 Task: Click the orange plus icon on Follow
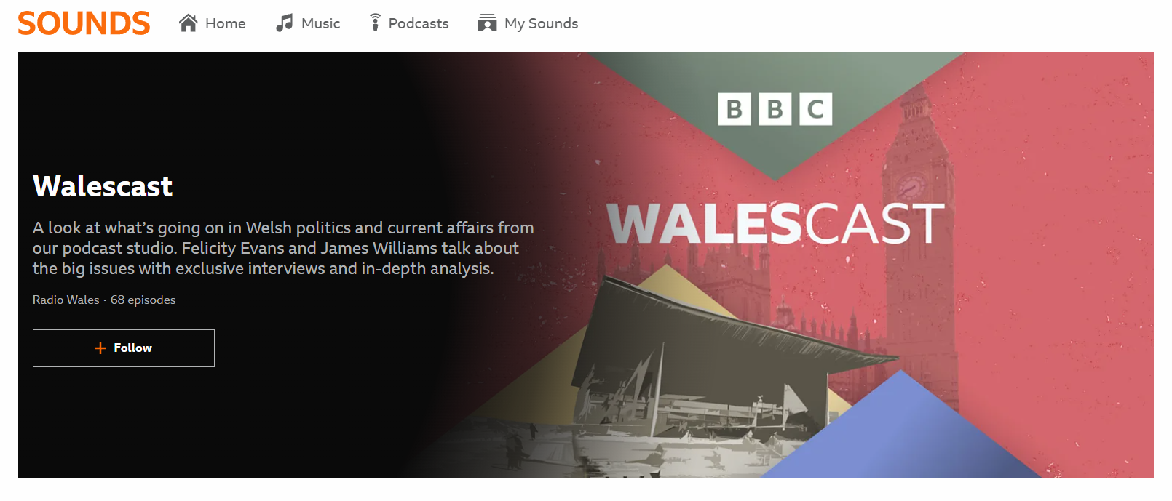(x=100, y=348)
